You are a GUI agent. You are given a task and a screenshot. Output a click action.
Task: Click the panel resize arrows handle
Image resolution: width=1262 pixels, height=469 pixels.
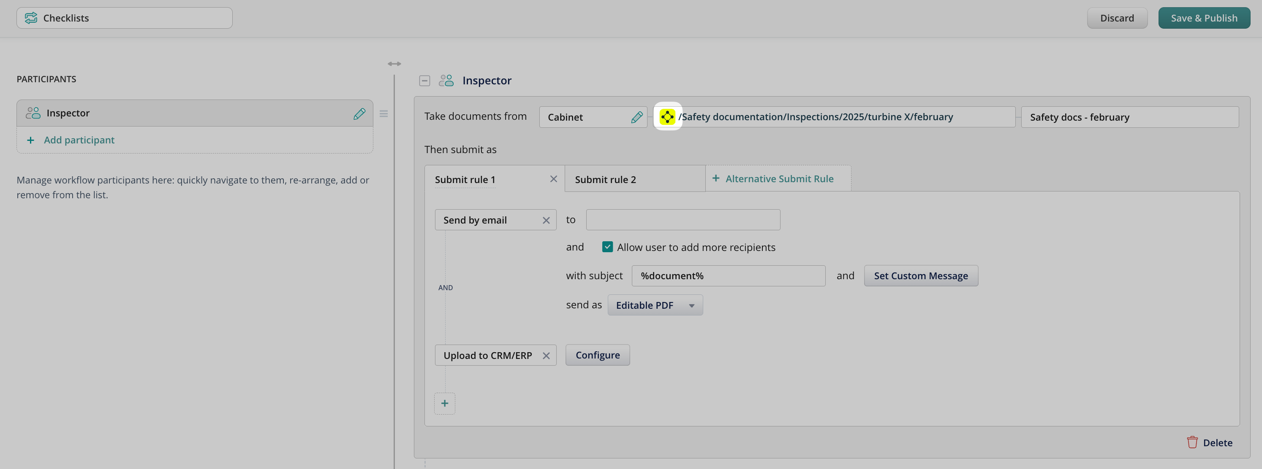tap(394, 64)
